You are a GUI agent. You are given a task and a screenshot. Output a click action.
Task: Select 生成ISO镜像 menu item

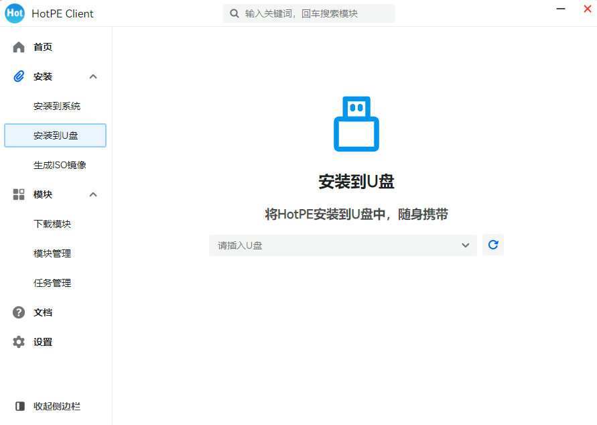[60, 165]
